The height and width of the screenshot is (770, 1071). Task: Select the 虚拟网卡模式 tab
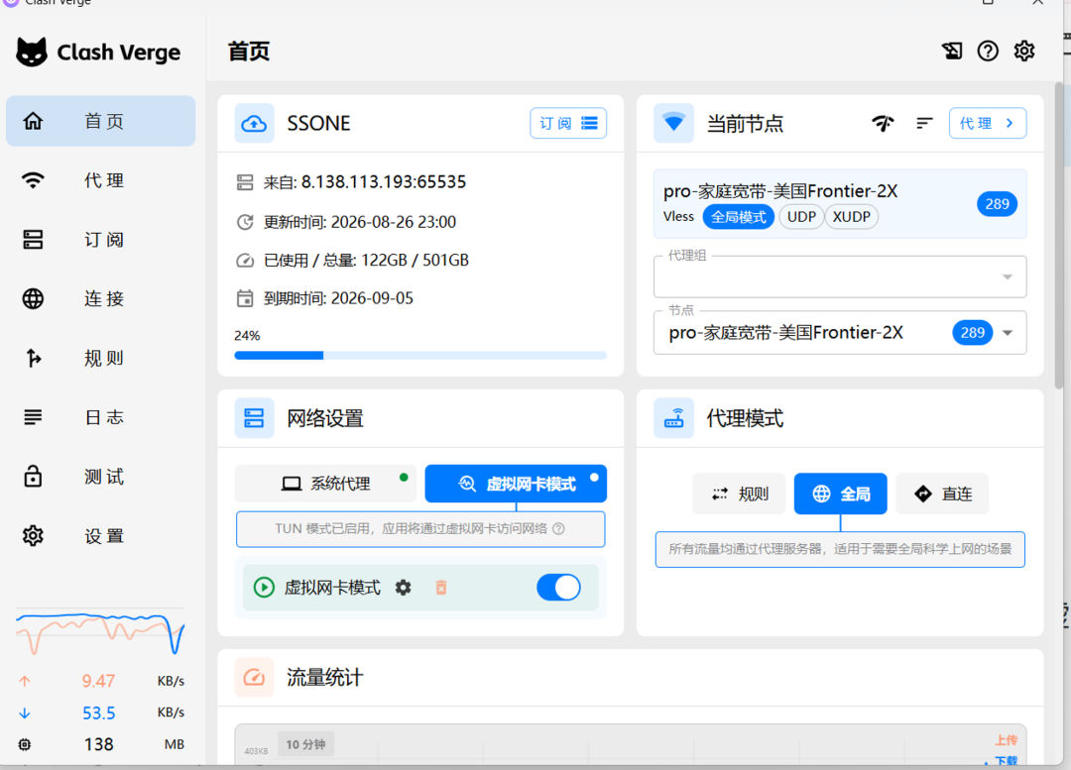pyautogui.click(x=516, y=484)
